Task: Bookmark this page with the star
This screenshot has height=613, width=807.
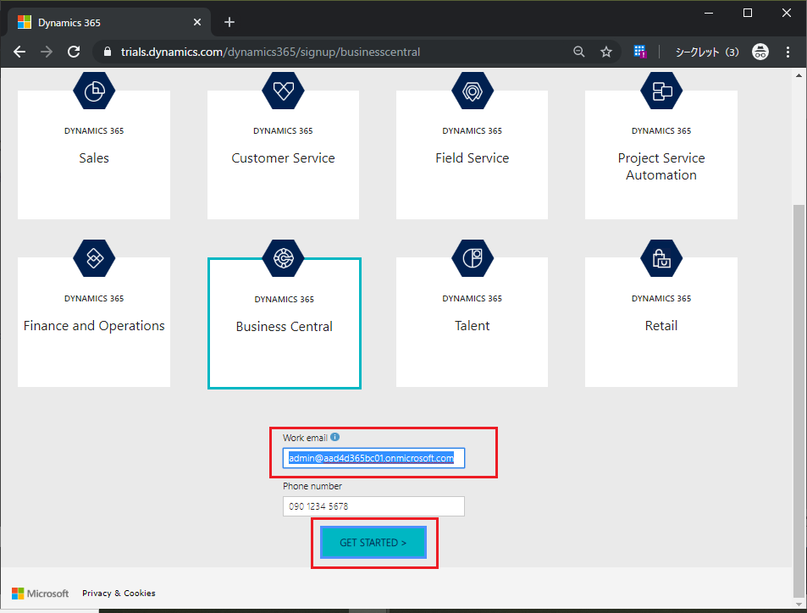Action: click(606, 52)
